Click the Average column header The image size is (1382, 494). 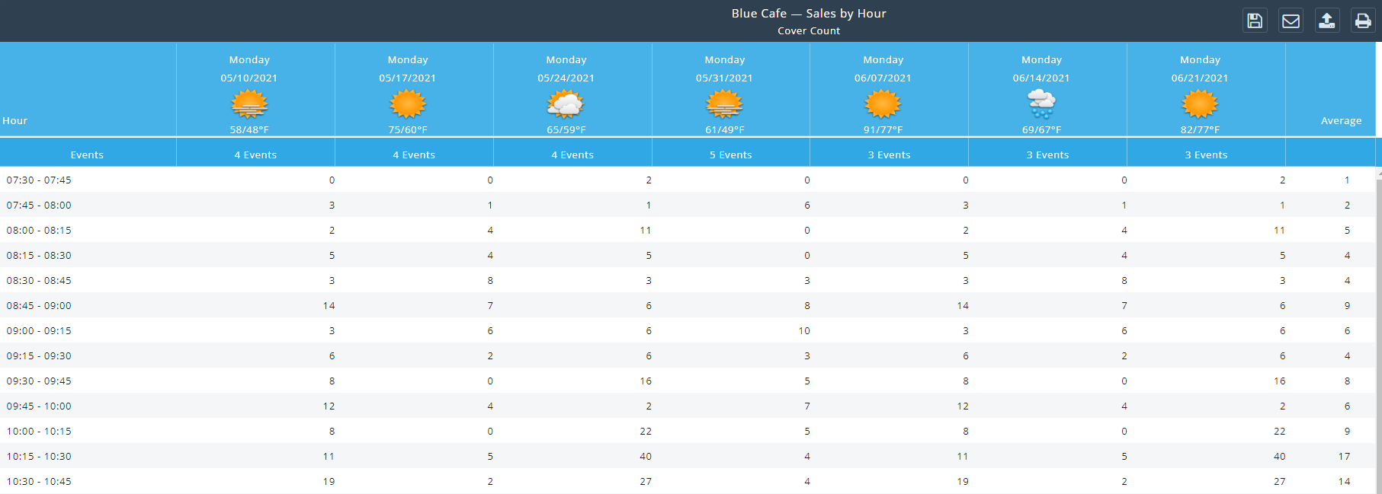[1341, 120]
